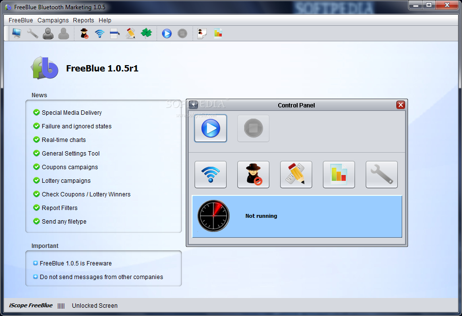Click the FreeBlue fb logo
462x316 pixels.
[x=44, y=68]
